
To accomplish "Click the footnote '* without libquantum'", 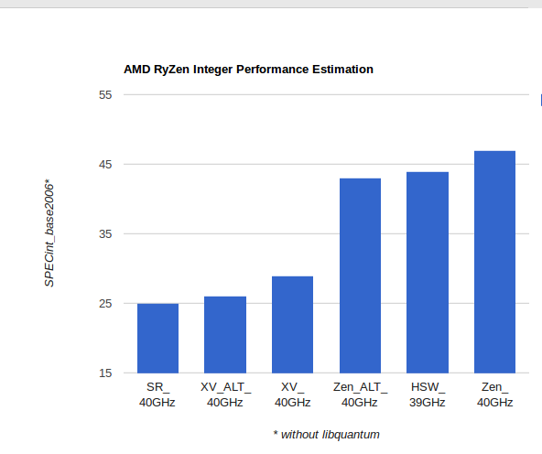I will pos(326,435).
